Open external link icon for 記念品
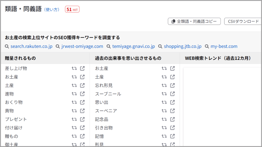262x147 pixels. coord(173,119)
